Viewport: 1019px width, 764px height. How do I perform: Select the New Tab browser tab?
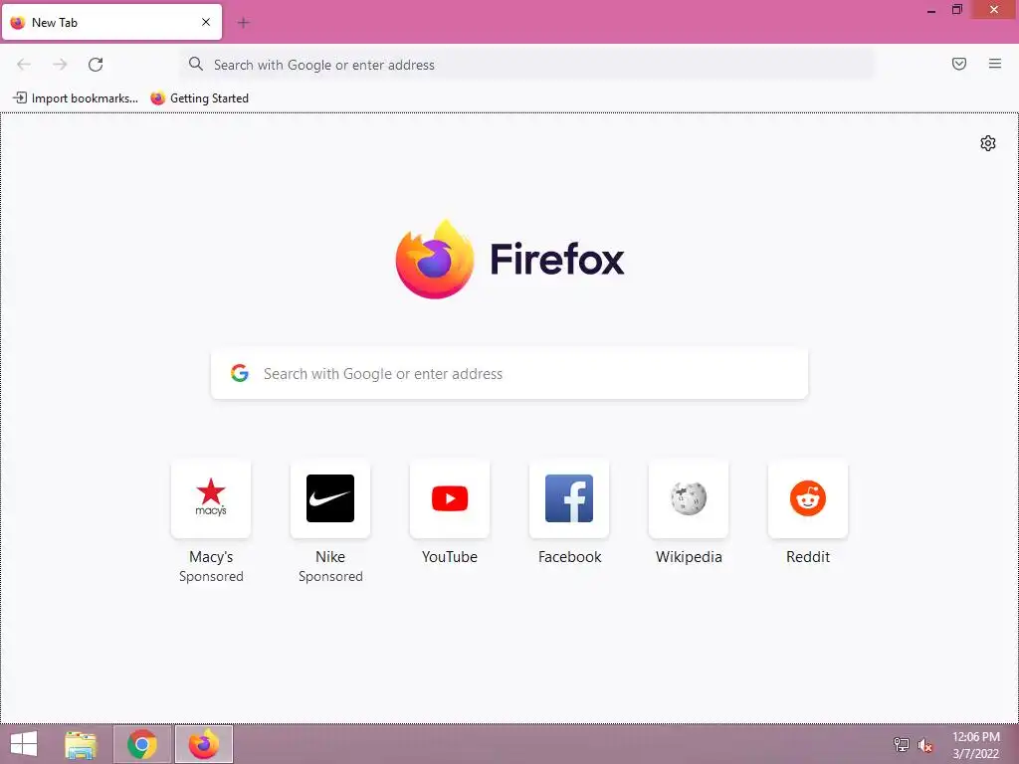point(111,22)
